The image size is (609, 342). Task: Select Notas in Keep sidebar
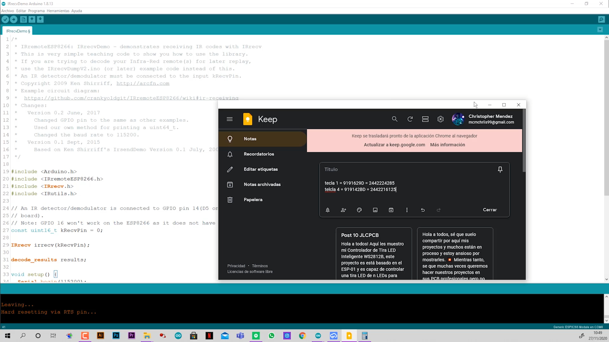pos(262,139)
